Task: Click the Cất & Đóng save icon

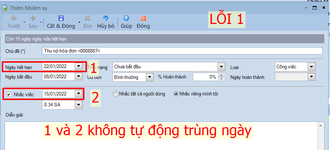Action: click(x=61, y=18)
